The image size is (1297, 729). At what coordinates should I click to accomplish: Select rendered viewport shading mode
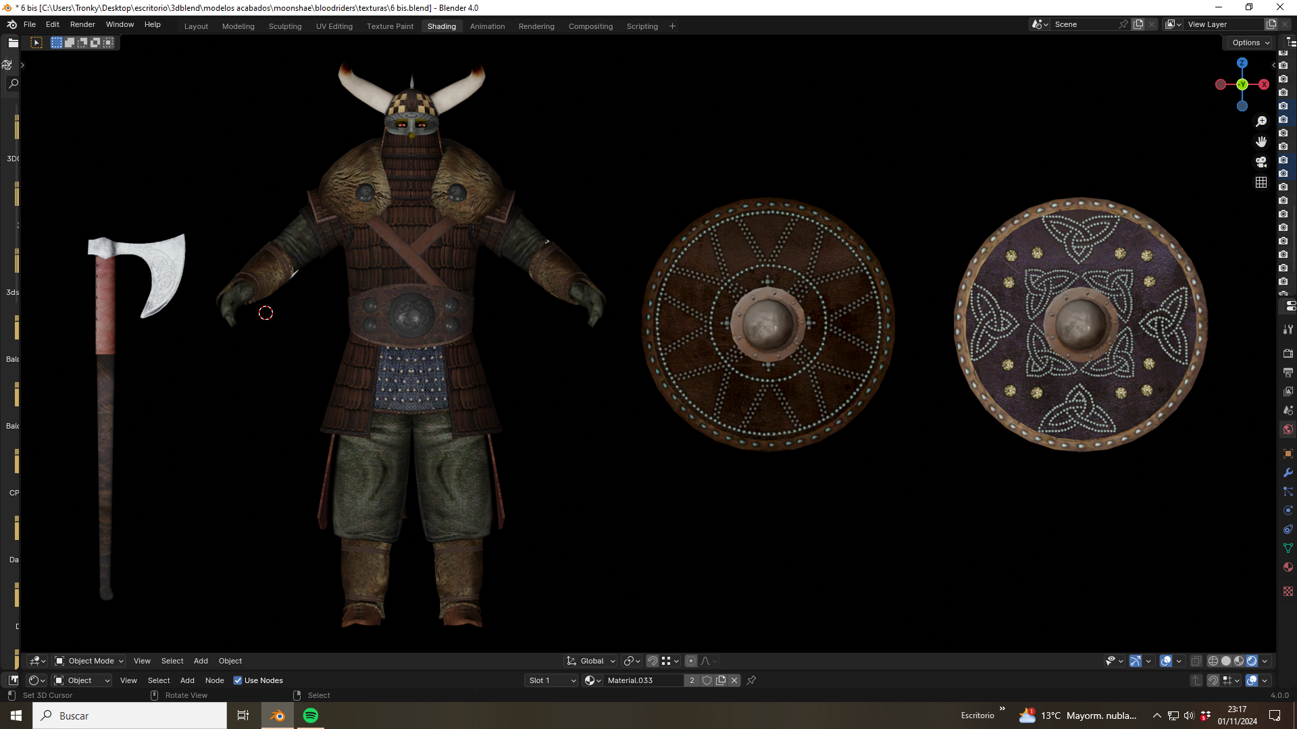tap(1252, 661)
